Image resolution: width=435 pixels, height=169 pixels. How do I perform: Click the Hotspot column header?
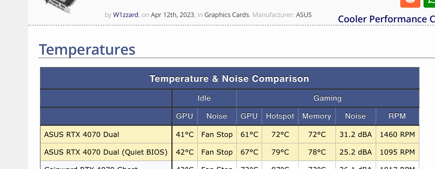(280, 116)
